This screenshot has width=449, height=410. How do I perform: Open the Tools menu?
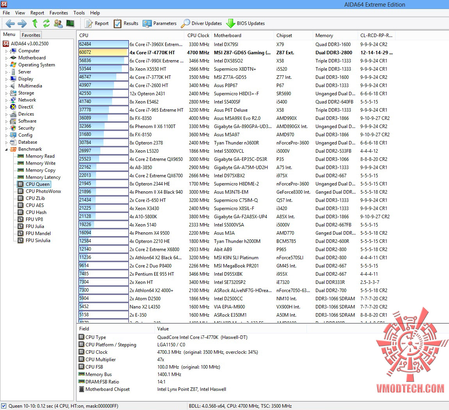79,13
